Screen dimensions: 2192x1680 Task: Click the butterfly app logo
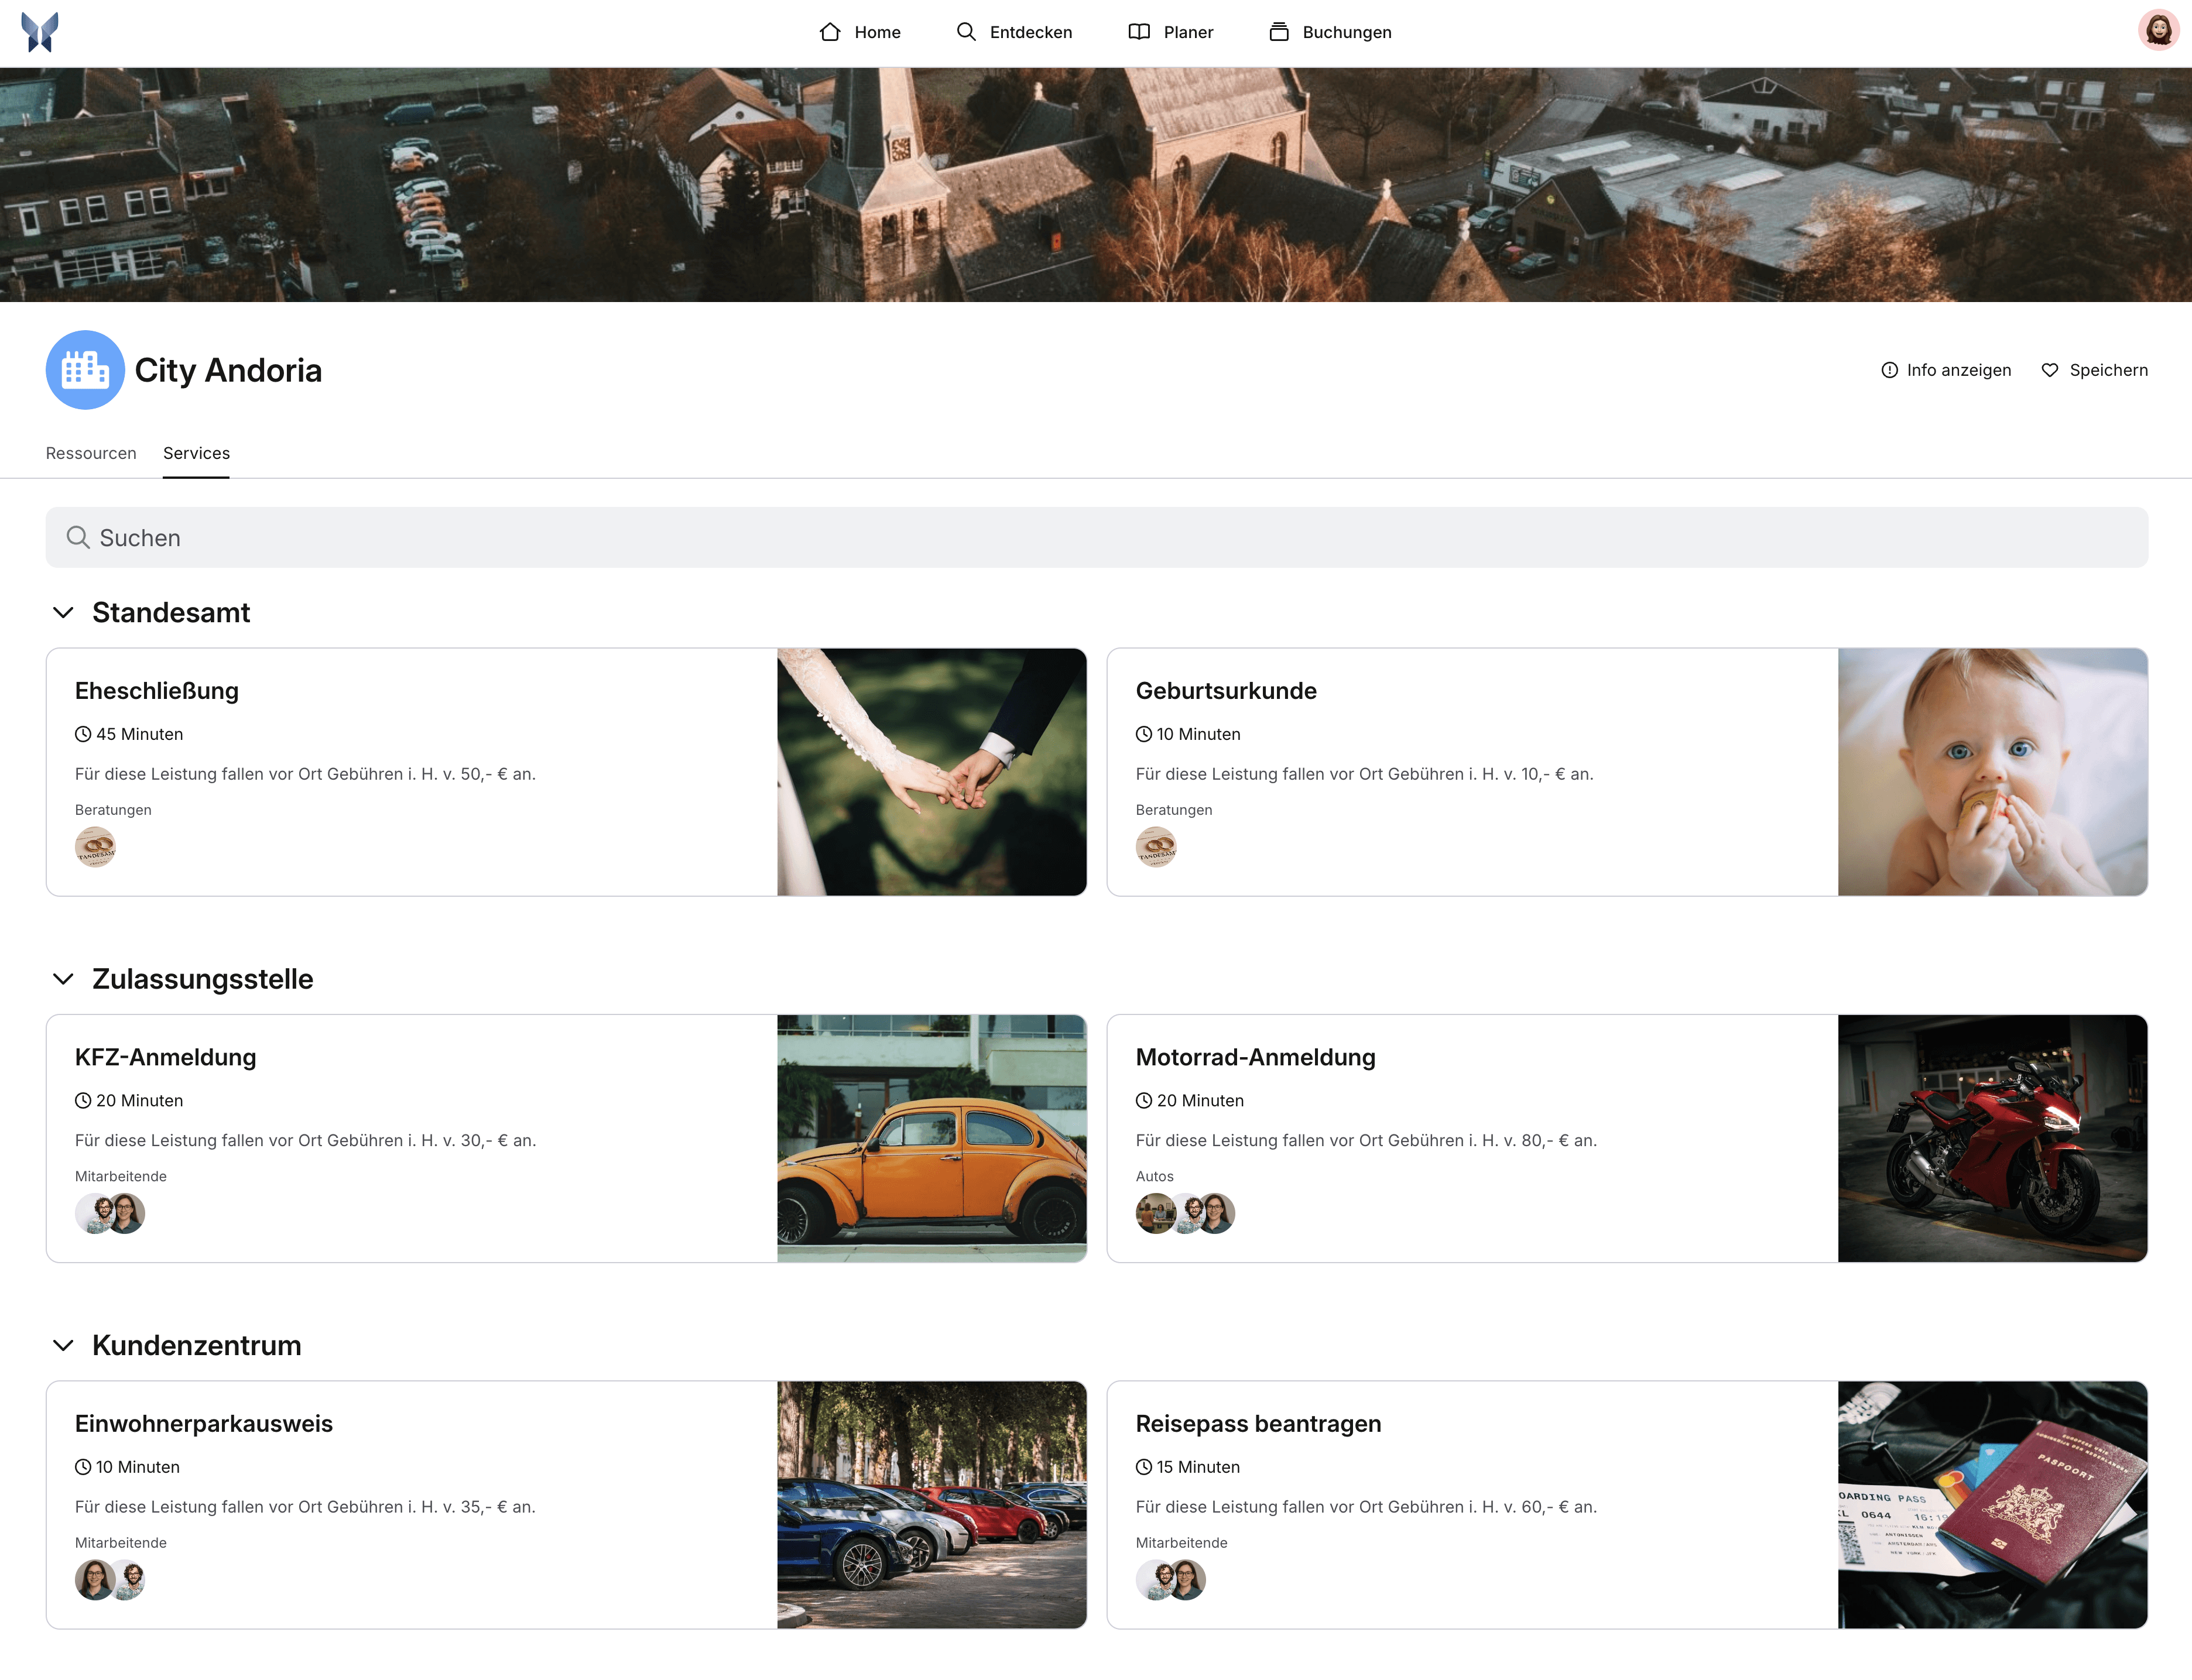[x=40, y=32]
